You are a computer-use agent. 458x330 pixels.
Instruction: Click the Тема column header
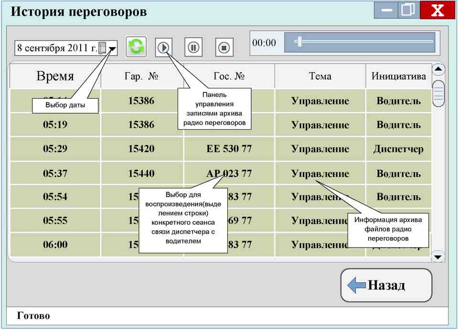point(320,76)
